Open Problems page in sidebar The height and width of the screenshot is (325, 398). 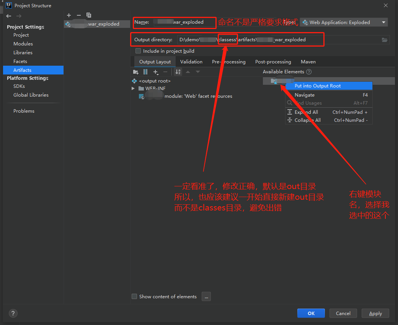(x=24, y=111)
